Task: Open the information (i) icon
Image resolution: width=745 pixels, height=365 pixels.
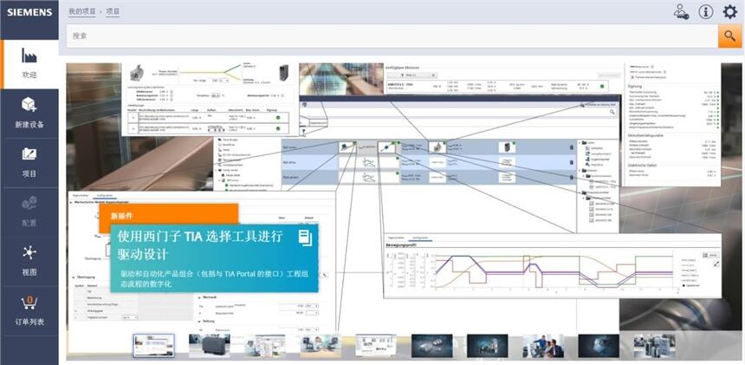Action: click(705, 11)
